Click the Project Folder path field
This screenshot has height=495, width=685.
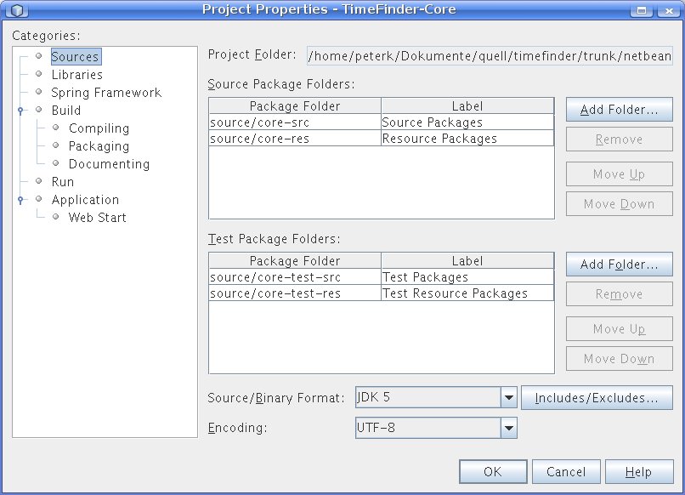[490, 56]
